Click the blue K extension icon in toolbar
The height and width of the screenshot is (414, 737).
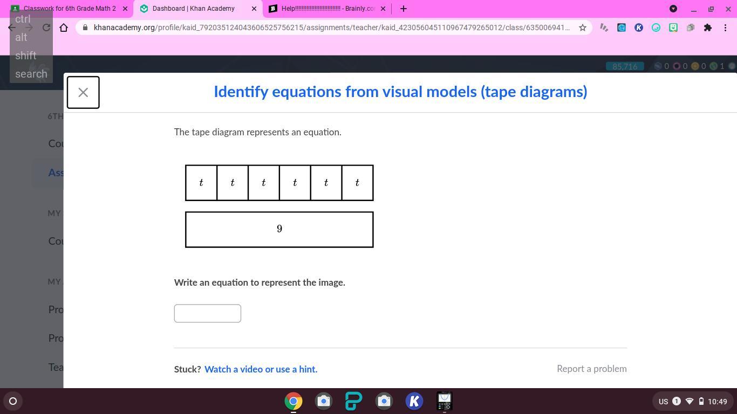[639, 27]
